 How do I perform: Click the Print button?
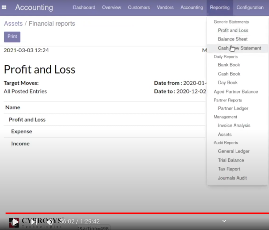click(12, 37)
